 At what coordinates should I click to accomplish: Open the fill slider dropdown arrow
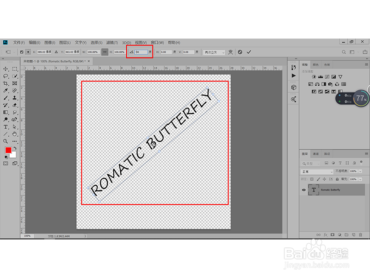360,179
